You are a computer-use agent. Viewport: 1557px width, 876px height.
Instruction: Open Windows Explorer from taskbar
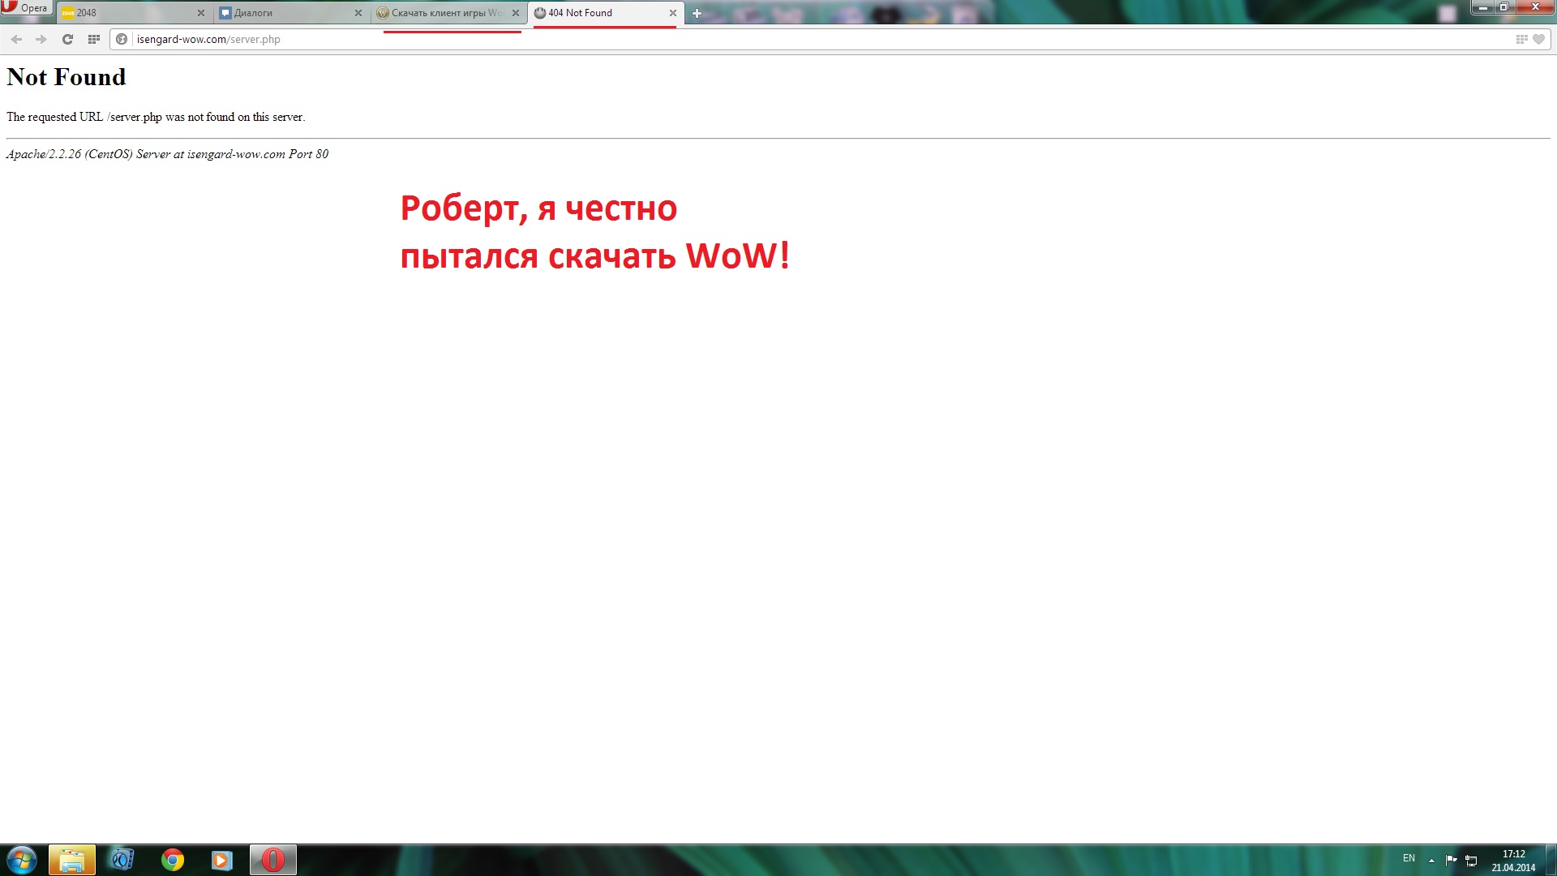click(72, 860)
